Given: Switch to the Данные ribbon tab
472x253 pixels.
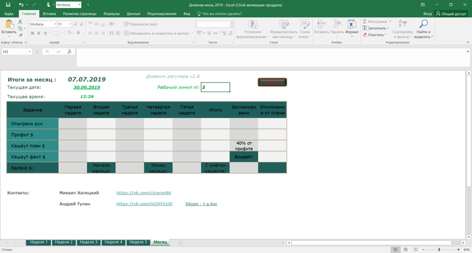Looking at the screenshot, I should tap(134, 13).
